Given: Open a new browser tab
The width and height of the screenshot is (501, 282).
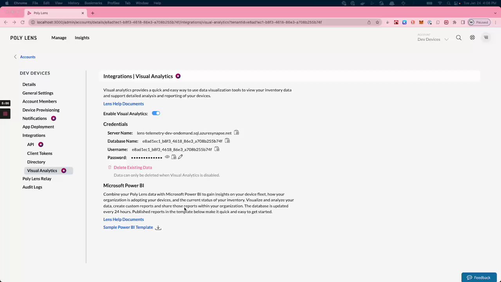Looking at the screenshot, I should coord(93,13).
